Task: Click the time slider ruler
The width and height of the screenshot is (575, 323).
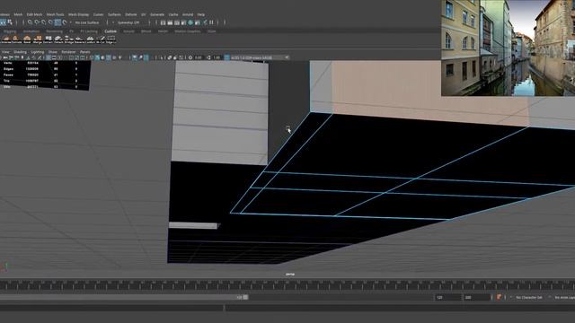Action: [x=287, y=285]
